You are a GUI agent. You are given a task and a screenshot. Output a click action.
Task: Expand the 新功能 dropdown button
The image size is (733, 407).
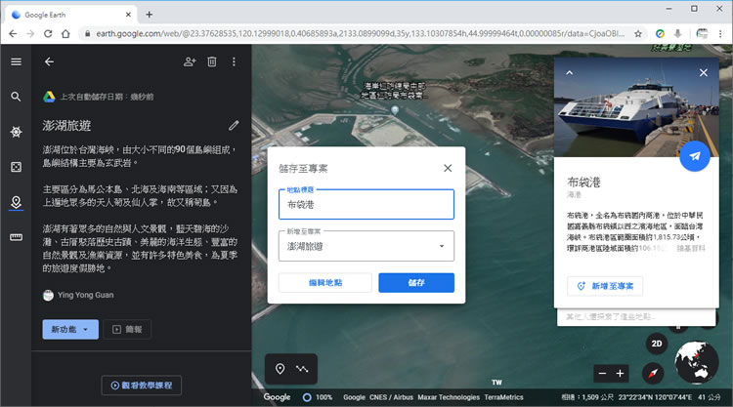70,330
